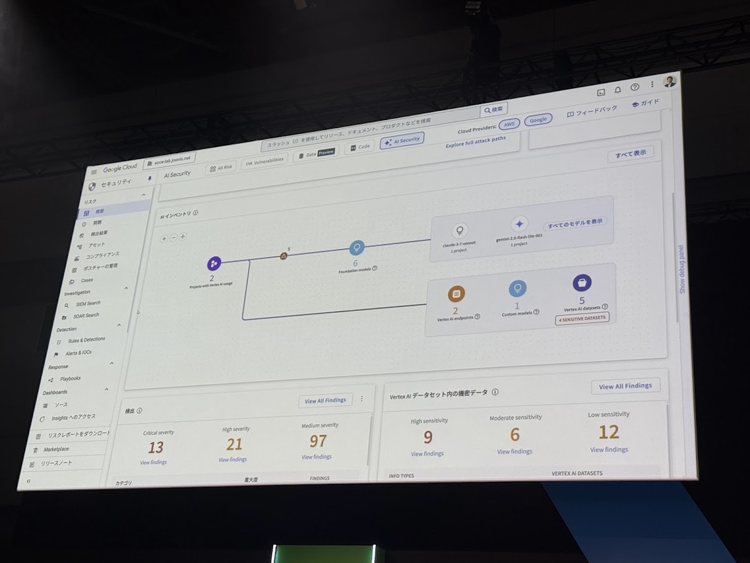
Task: Open 検出結果 in the sidebar
Action: pyautogui.click(x=99, y=233)
